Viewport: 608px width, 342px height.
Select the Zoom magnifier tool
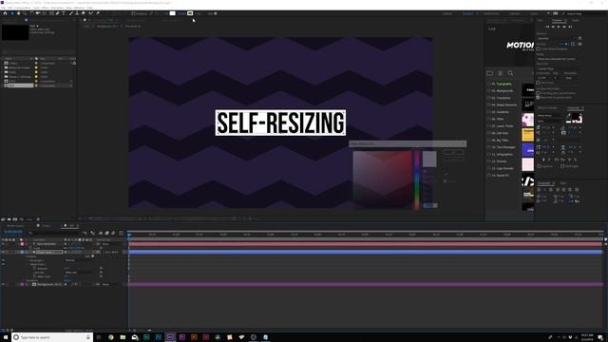pos(25,13)
